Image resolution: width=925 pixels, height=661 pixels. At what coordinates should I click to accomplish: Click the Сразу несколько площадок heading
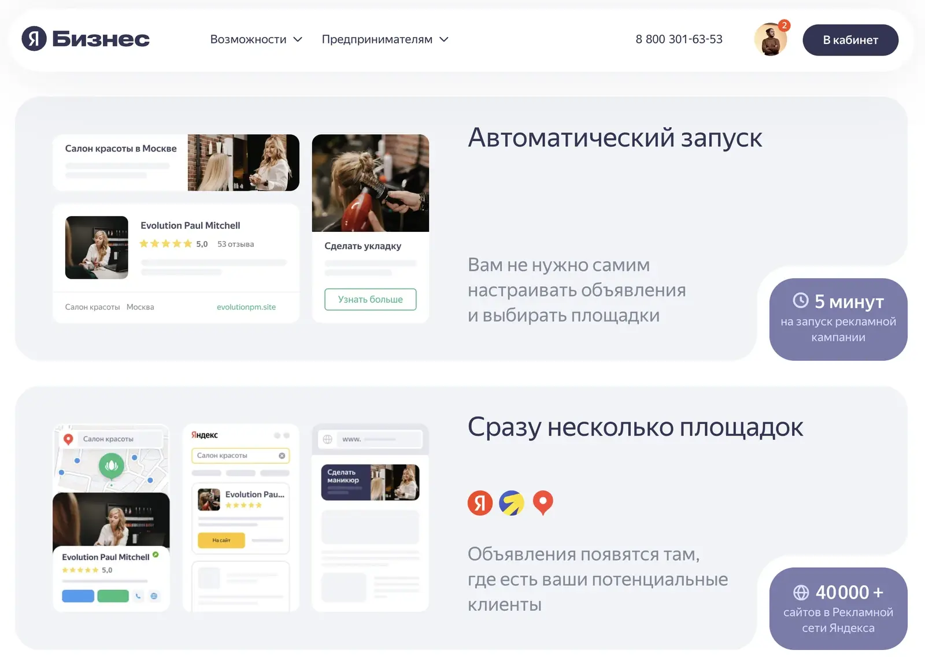coord(635,427)
